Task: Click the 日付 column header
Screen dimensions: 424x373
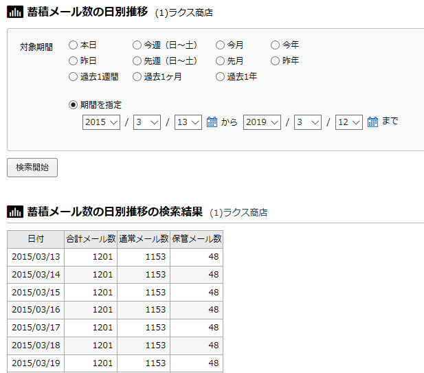Action: (x=36, y=239)
